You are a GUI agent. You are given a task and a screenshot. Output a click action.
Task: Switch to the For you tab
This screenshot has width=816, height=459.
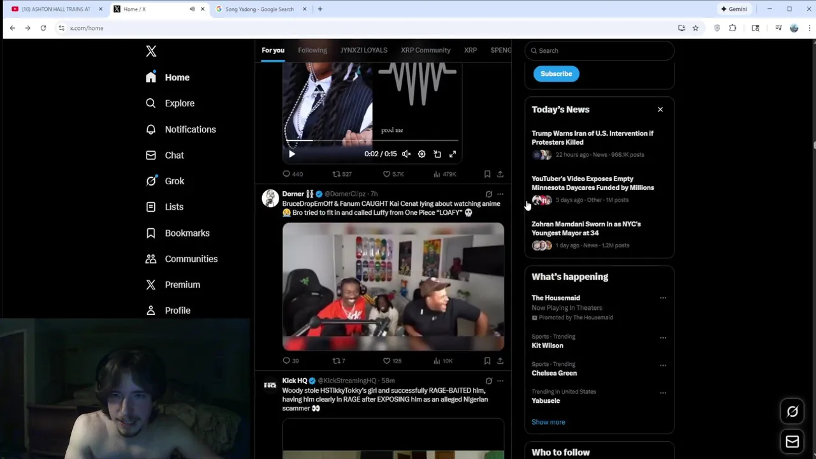pos(273,50)
